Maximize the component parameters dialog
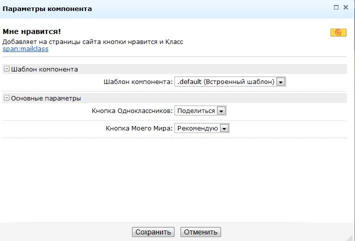This screenshot has height=241, width=355. point(336,7)
